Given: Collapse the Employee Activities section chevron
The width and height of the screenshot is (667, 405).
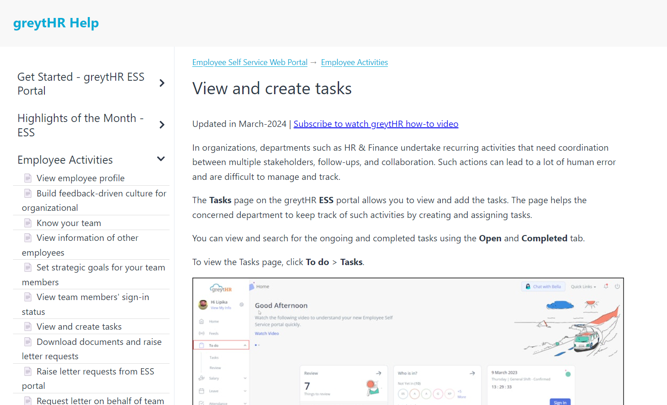Looking at the screenshot, I should [161, 159].
